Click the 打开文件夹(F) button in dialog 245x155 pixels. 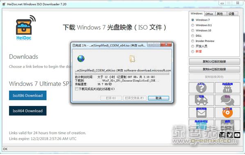(134, 98)
